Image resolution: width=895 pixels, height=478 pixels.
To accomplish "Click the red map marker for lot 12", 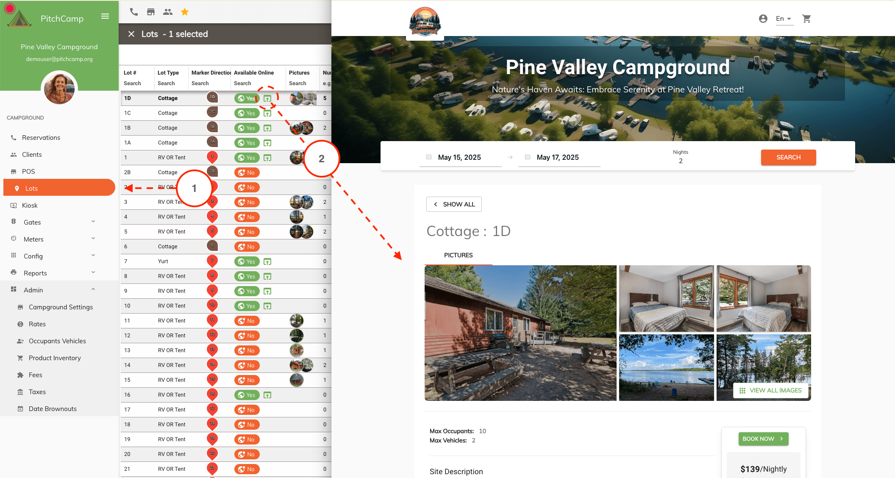I will click(x=212, y=335).
